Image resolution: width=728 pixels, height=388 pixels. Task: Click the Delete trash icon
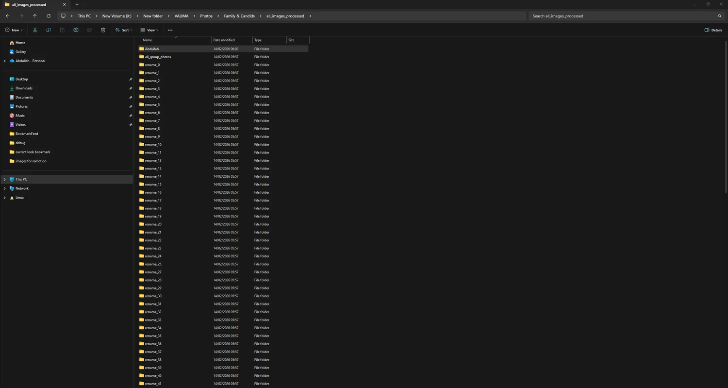pos(103,30)
